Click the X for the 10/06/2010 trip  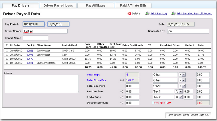coord(7,59)
